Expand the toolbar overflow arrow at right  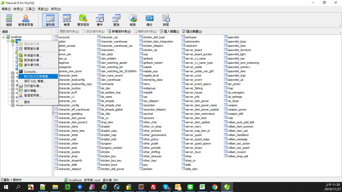(x=340, y=26)
